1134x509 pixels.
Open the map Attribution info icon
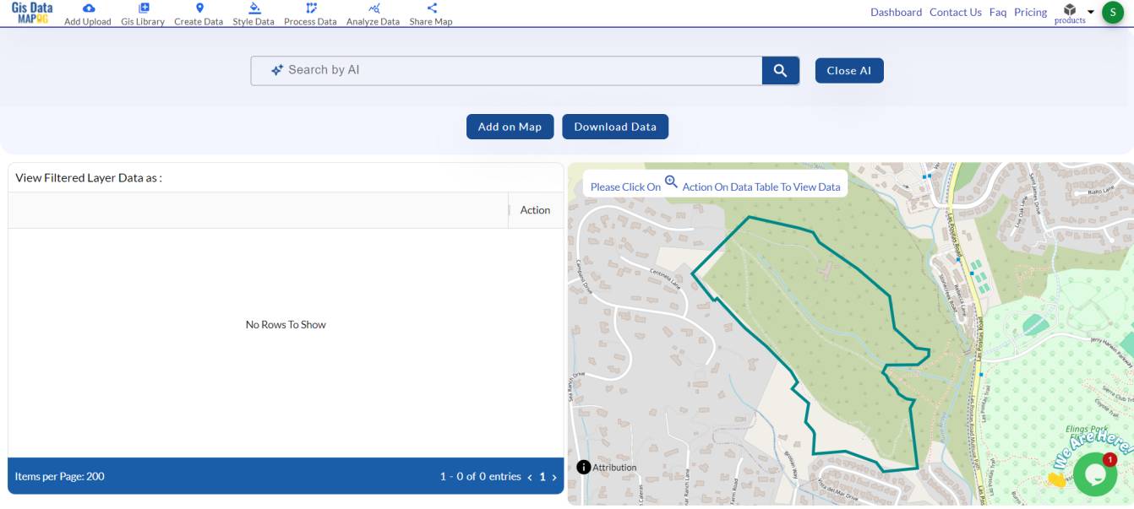click(x=582, y=466)
